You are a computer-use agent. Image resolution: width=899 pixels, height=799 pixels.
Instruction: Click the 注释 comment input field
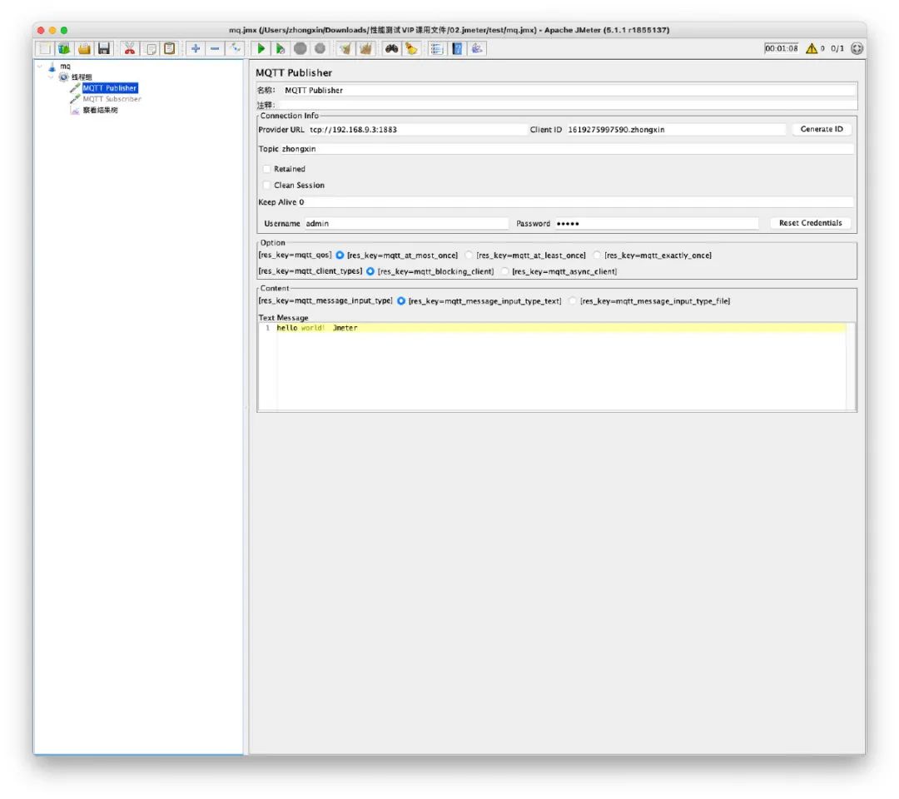tap(569, 105)
